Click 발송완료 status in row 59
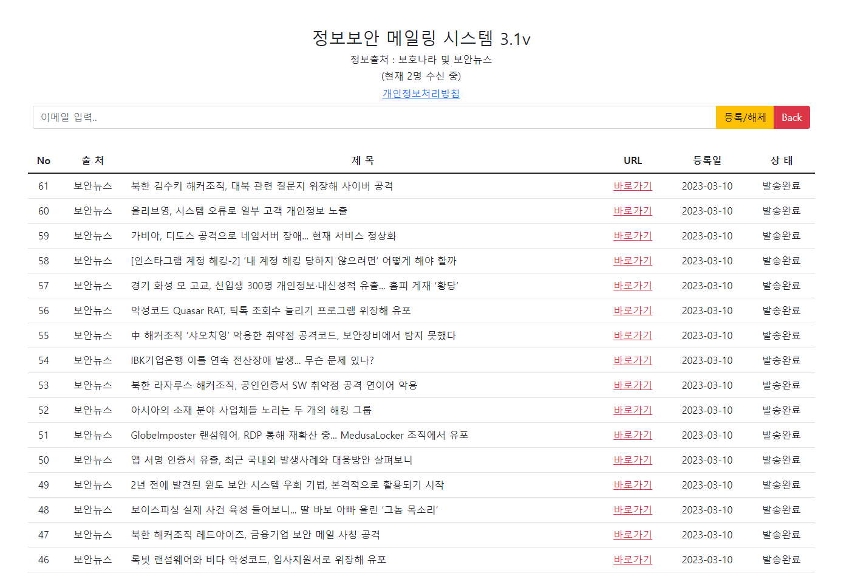Image resolution: width=852 pixels, height=573 pixels. 782,236
